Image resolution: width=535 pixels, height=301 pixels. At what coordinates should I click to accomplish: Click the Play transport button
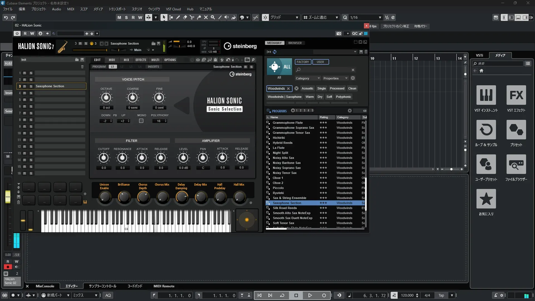click(310, 295)
